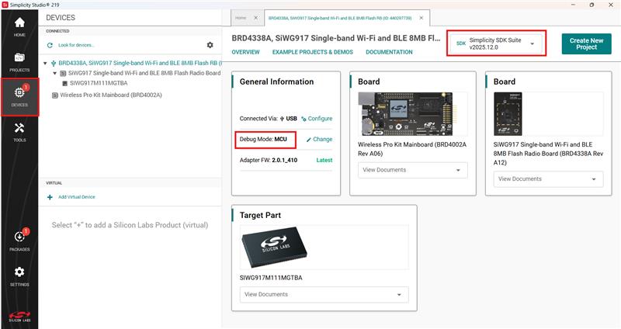Open the Tools sidebar section
This screenshot has width=621, height=329.
tap(19, 132)
